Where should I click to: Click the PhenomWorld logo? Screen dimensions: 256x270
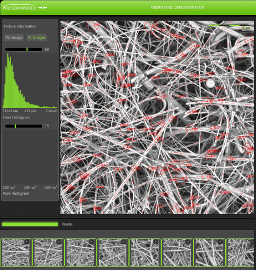pos(19,7)
